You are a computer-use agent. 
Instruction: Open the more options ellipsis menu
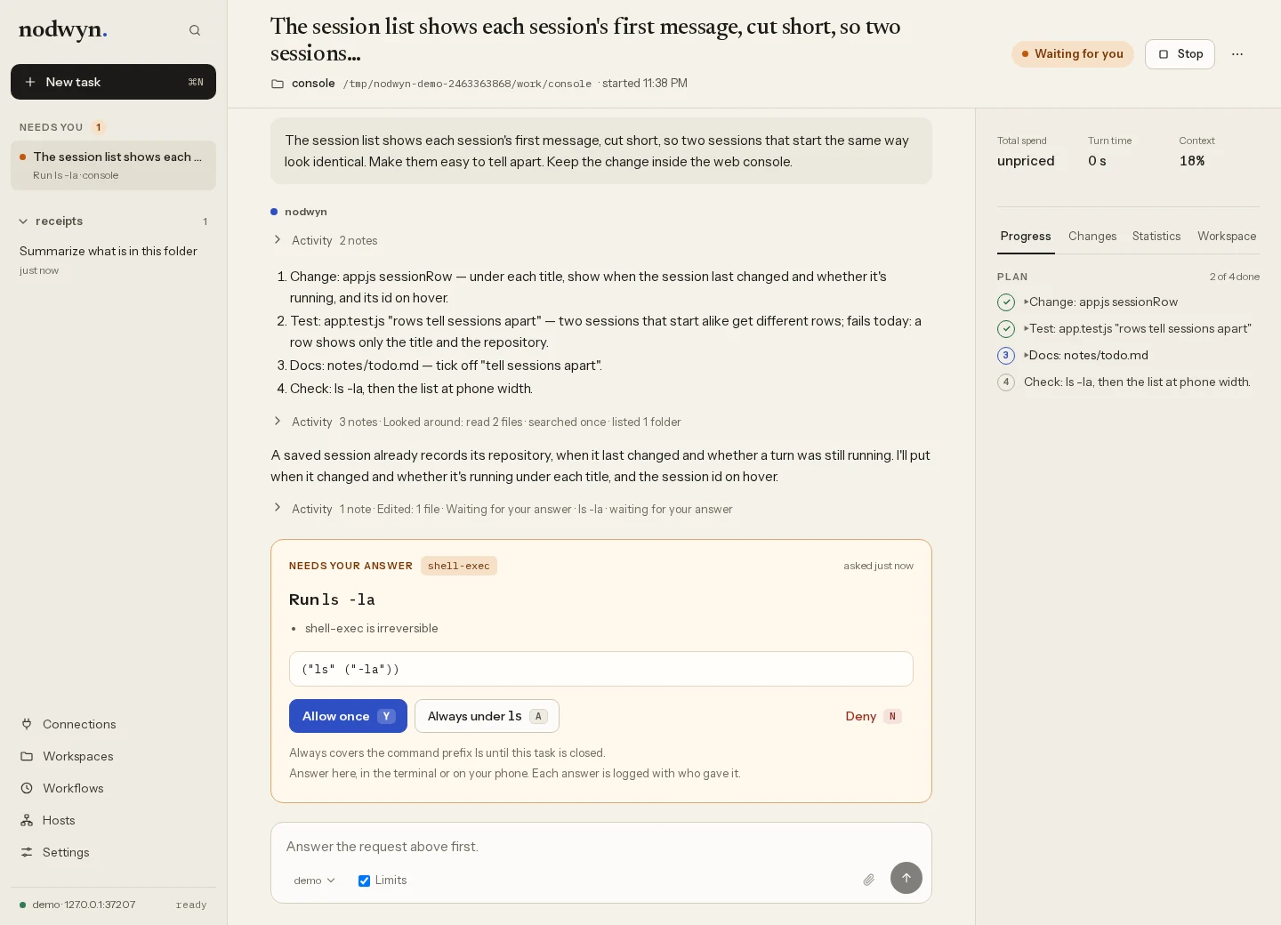pyautogui.click(x=1237, y=54)
